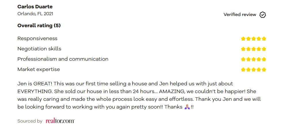Click the praying hands emoji in review
Image resolution: width=291 pixels, height=132 pixels.
point(187,107)
